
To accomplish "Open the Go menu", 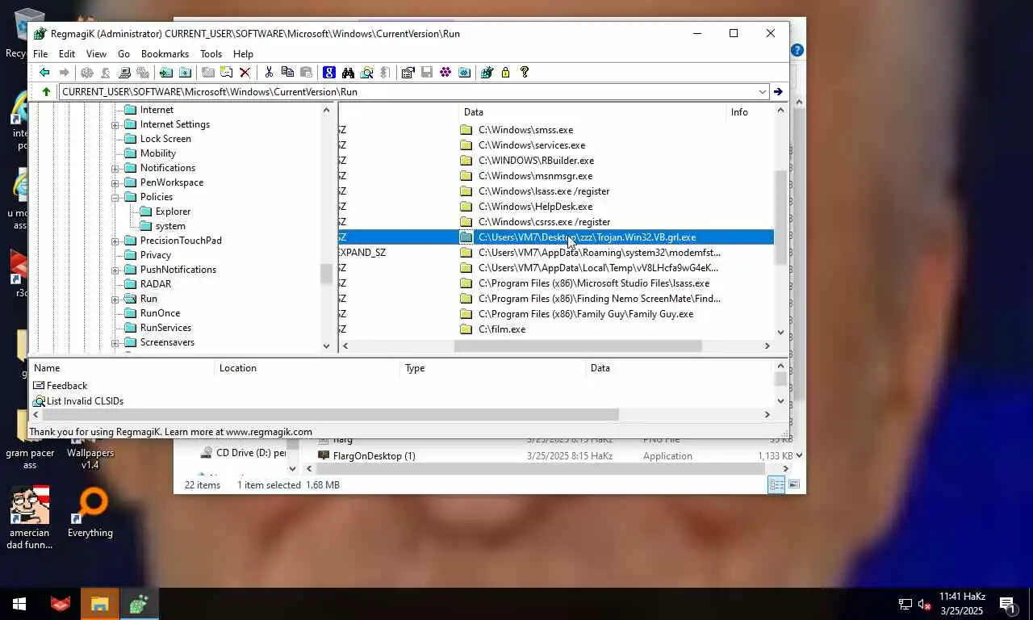I will [x=123, y=54].
